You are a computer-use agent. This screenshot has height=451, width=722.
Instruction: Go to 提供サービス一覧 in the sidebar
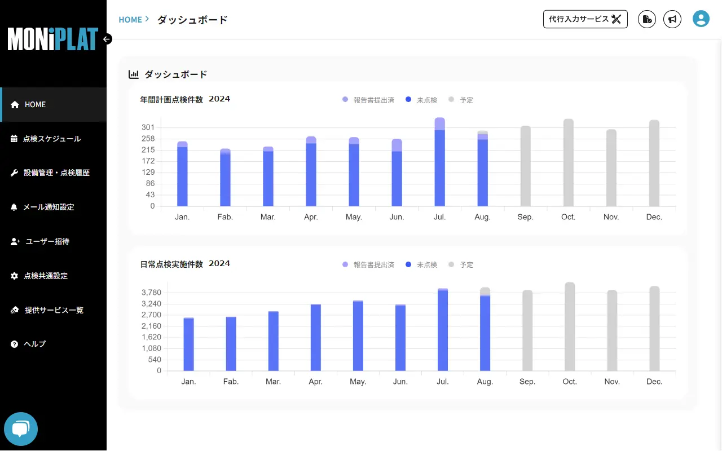coord(54,310)
